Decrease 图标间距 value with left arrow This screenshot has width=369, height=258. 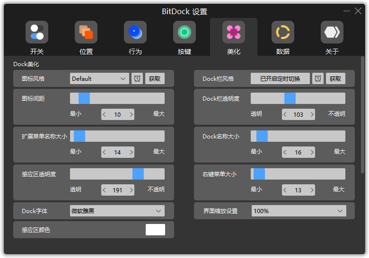click(x=104, y=114)
